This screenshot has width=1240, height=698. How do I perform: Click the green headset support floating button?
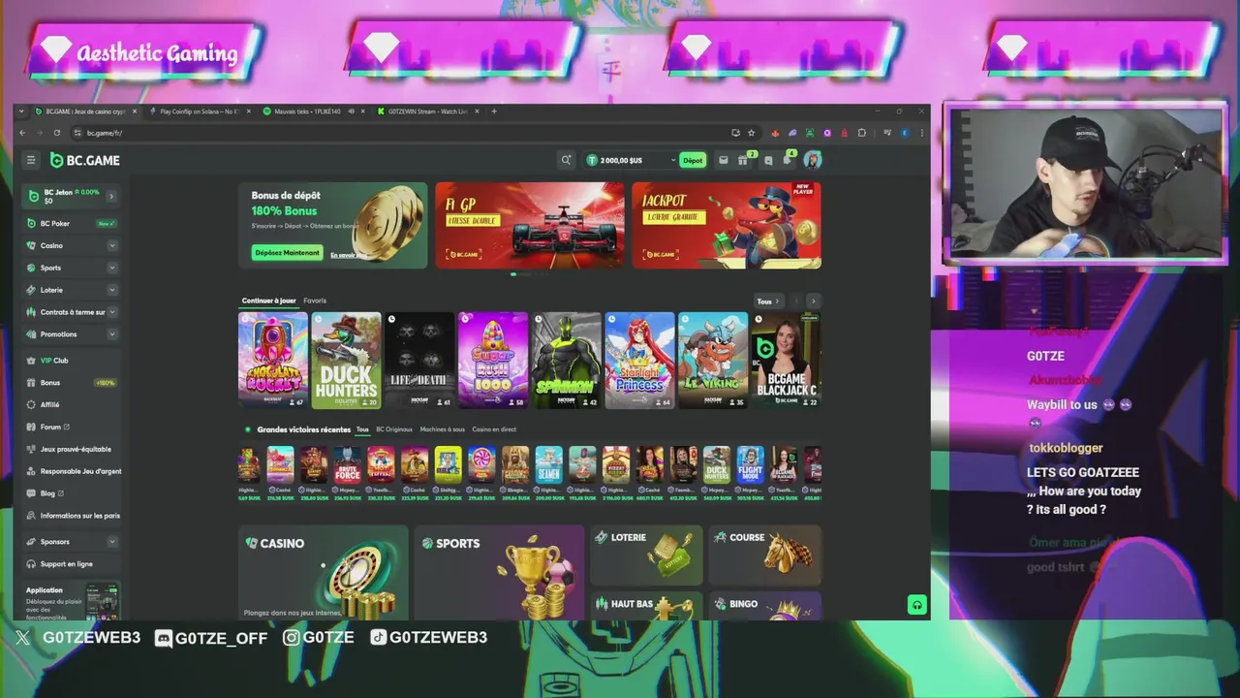916,605
